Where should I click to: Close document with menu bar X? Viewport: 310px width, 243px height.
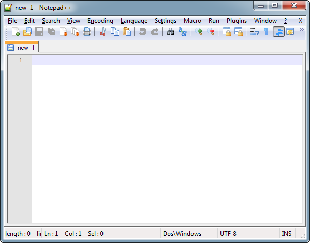(x=300, y=21)
